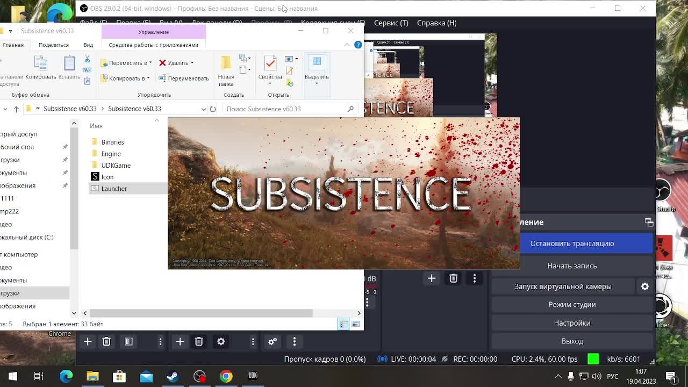This screenshot has width=688, height=387.
Task: Expand the address bar history dropdown
Action: tap(204, 109)
